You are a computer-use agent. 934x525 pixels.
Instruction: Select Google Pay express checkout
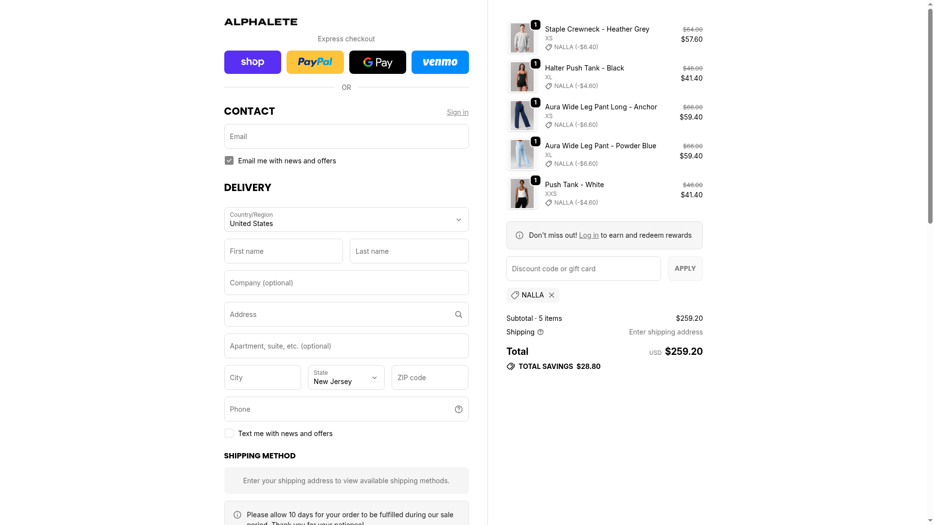click(x=377, y=62)
